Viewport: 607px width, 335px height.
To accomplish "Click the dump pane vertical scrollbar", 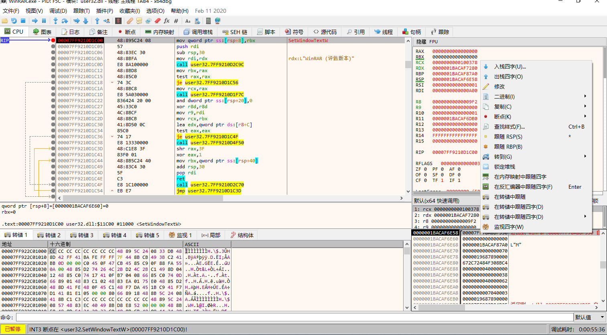I will [x=407, y=276].
